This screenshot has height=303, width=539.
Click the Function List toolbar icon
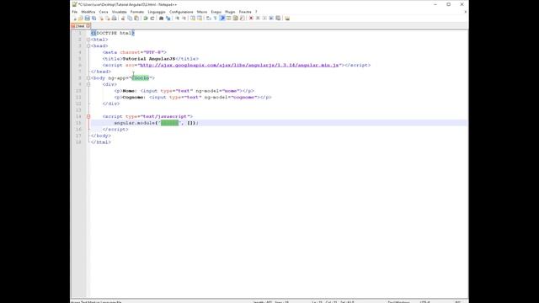(x=243, y=19)
